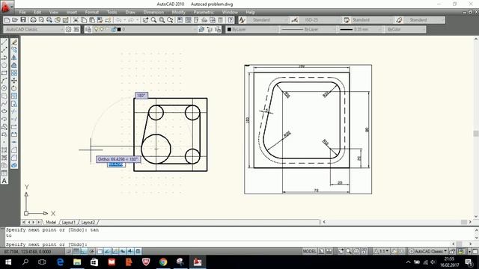The height and width of the screenshot is (269, 479).
Task: Select the Move modify tool
Action: pos(14,81)
